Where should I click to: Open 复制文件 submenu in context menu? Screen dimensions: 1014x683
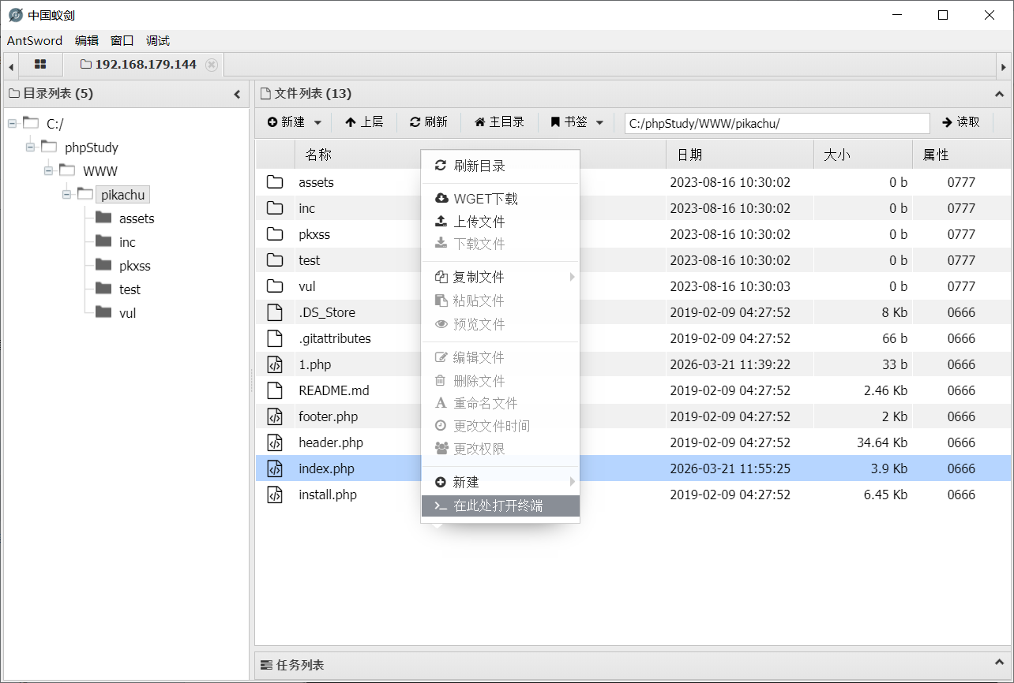coord(501,277)
